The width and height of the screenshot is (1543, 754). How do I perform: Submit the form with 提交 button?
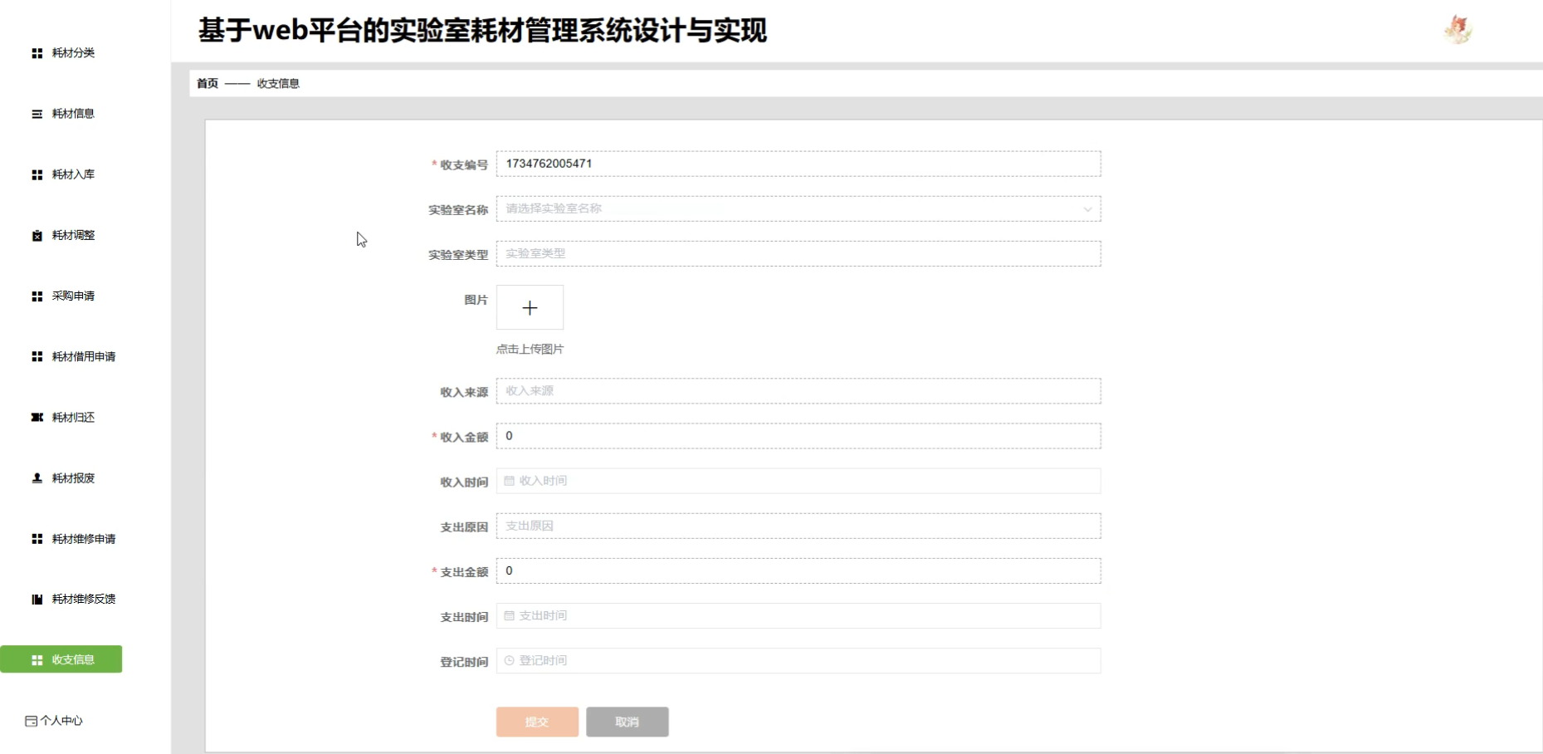[x=536, y=722]
